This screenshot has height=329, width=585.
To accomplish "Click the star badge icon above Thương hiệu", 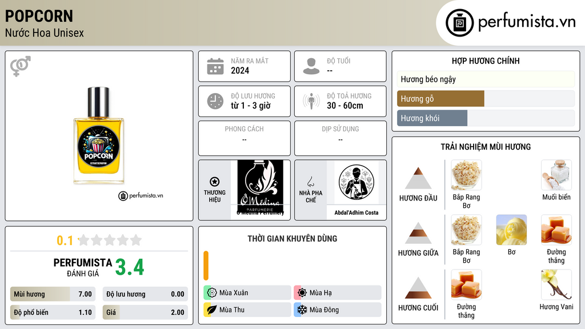I will click(x=215, y=182).
